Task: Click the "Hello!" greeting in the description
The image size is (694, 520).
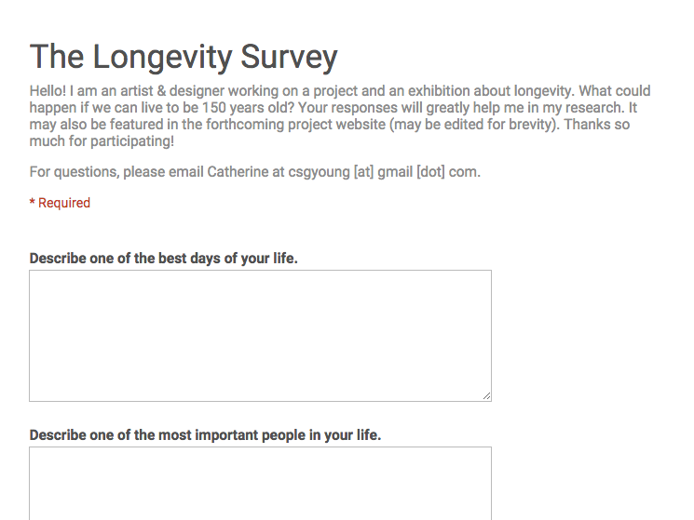Action: coord(48,91)
